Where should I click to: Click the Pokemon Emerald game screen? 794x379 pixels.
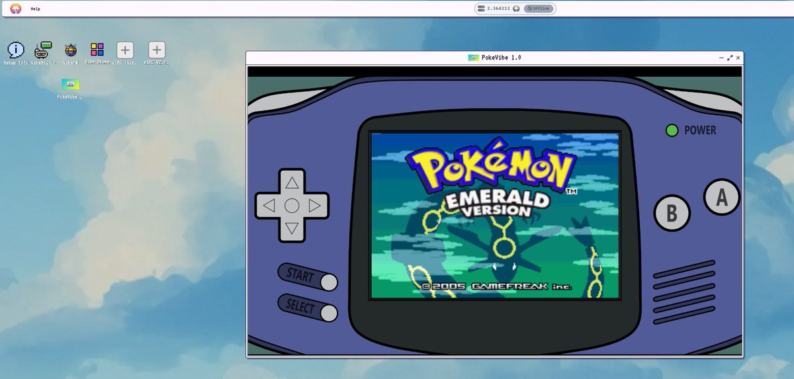(x=495, y=216)
